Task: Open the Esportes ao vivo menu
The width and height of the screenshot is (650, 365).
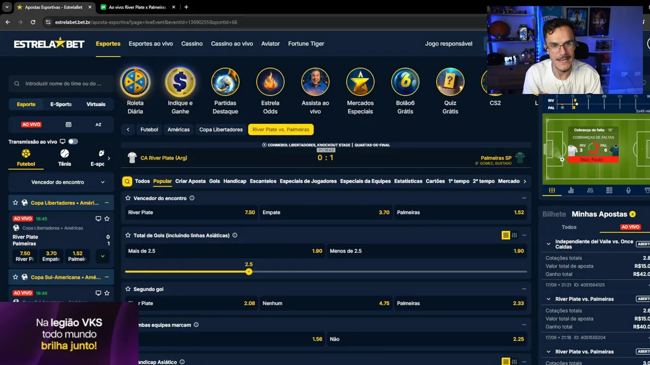Action: 151,44
